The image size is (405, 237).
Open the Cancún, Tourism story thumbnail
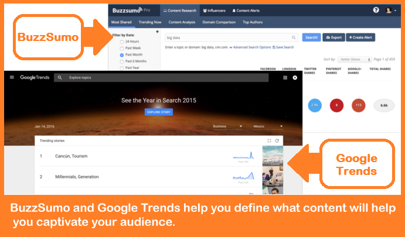pyautogui.click(x=273, y=156)
